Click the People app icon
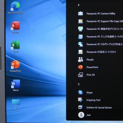 80,59
